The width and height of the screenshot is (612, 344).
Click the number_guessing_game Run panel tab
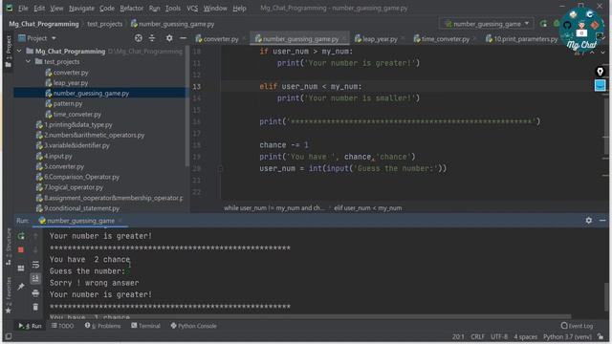80,221
